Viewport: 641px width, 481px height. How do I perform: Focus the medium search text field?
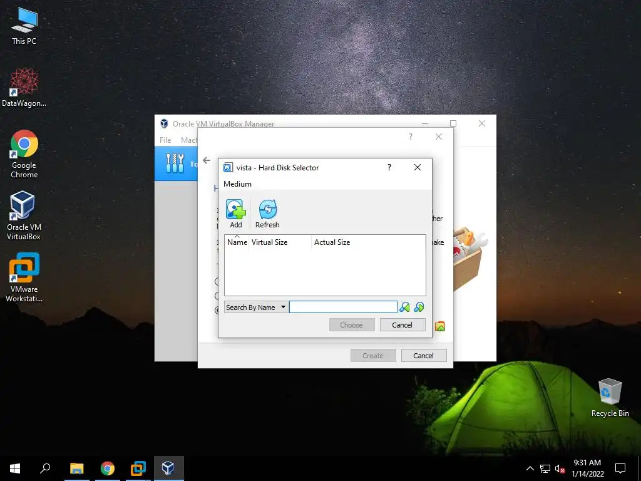coord(343,307)
